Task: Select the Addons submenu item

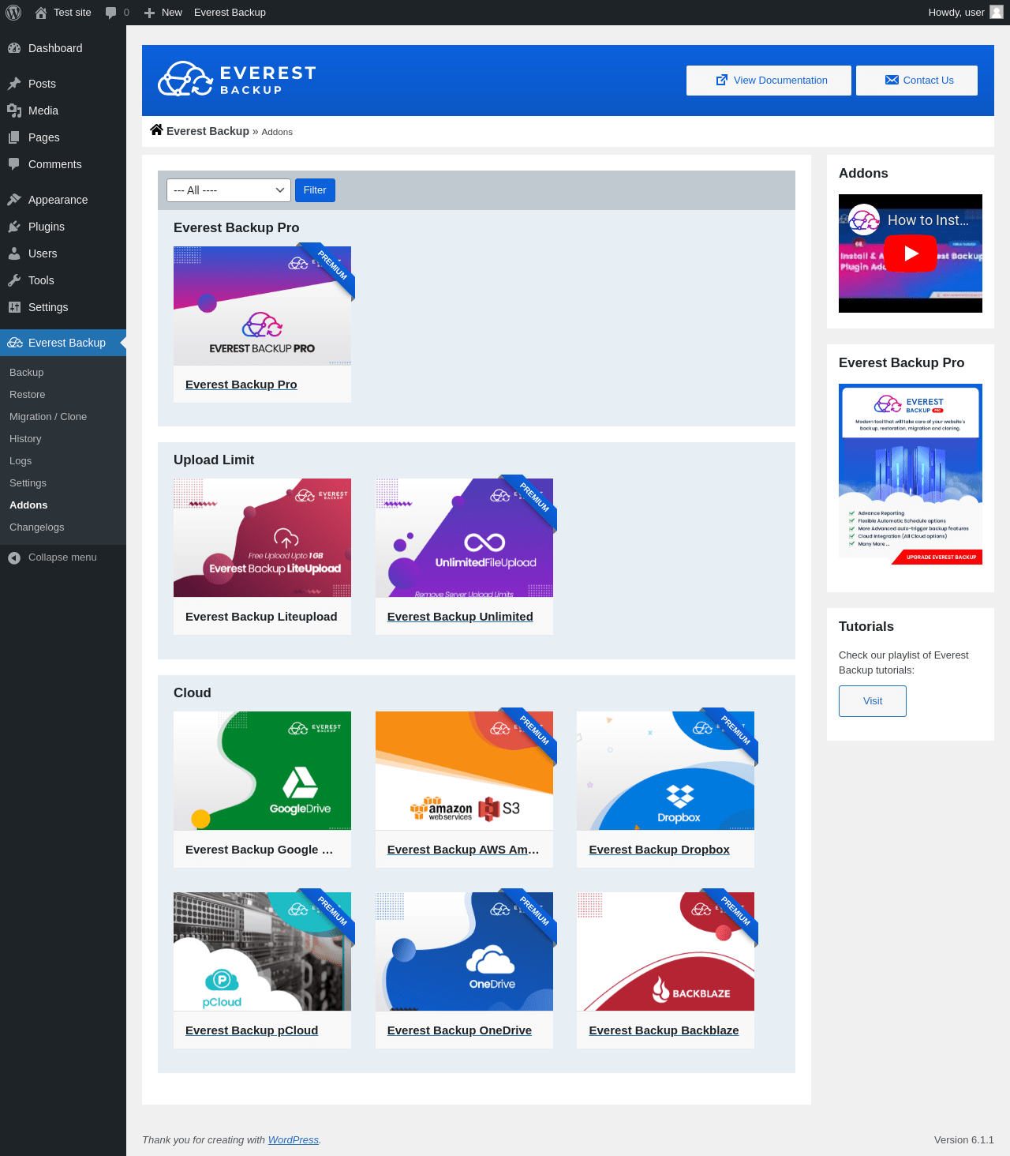Action: pos(28,505)
